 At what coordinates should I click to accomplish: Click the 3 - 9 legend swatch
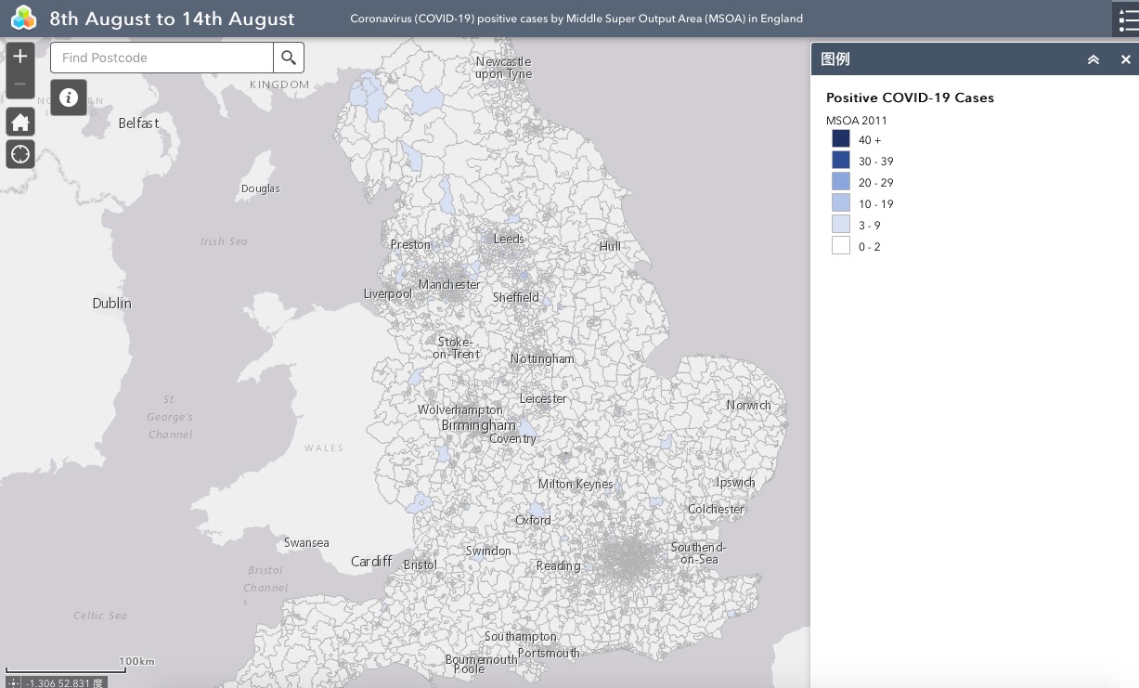coord(841,225)
